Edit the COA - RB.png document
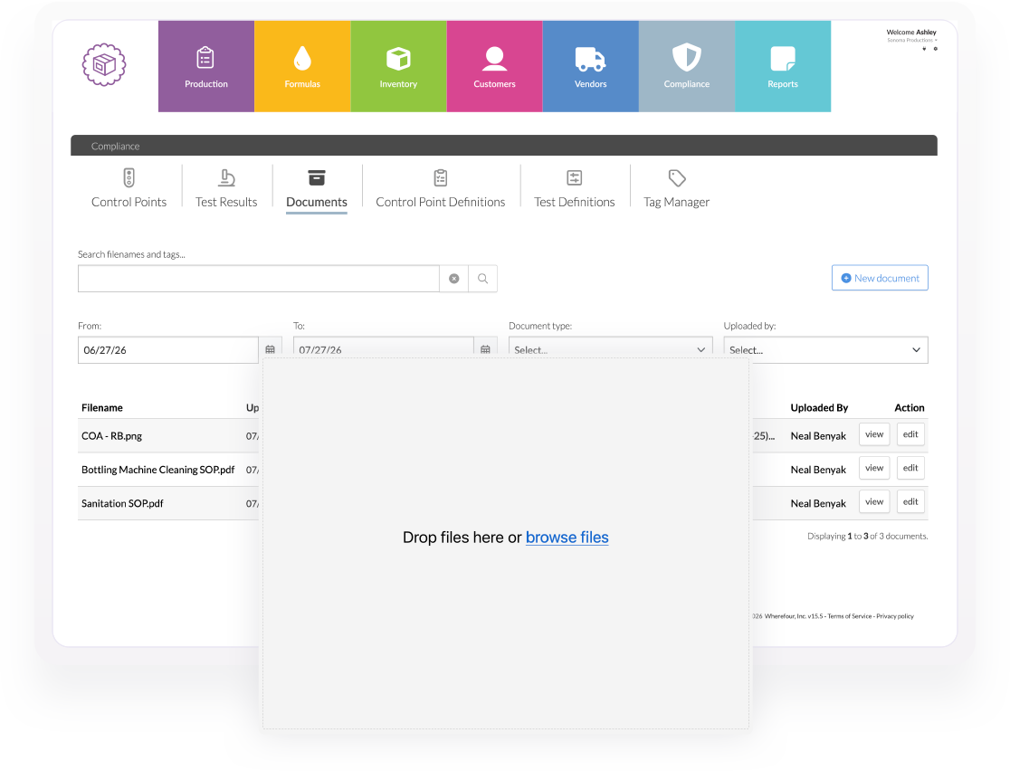This screenshot has height=771, width=1010. point(910,434)
